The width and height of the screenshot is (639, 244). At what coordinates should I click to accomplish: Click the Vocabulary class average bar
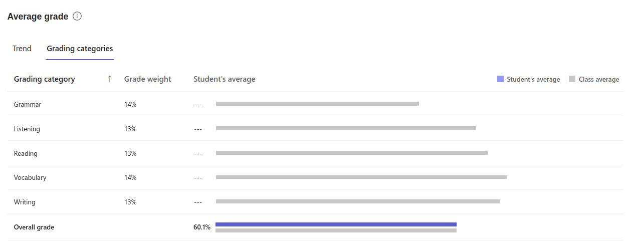pos(361,177)
